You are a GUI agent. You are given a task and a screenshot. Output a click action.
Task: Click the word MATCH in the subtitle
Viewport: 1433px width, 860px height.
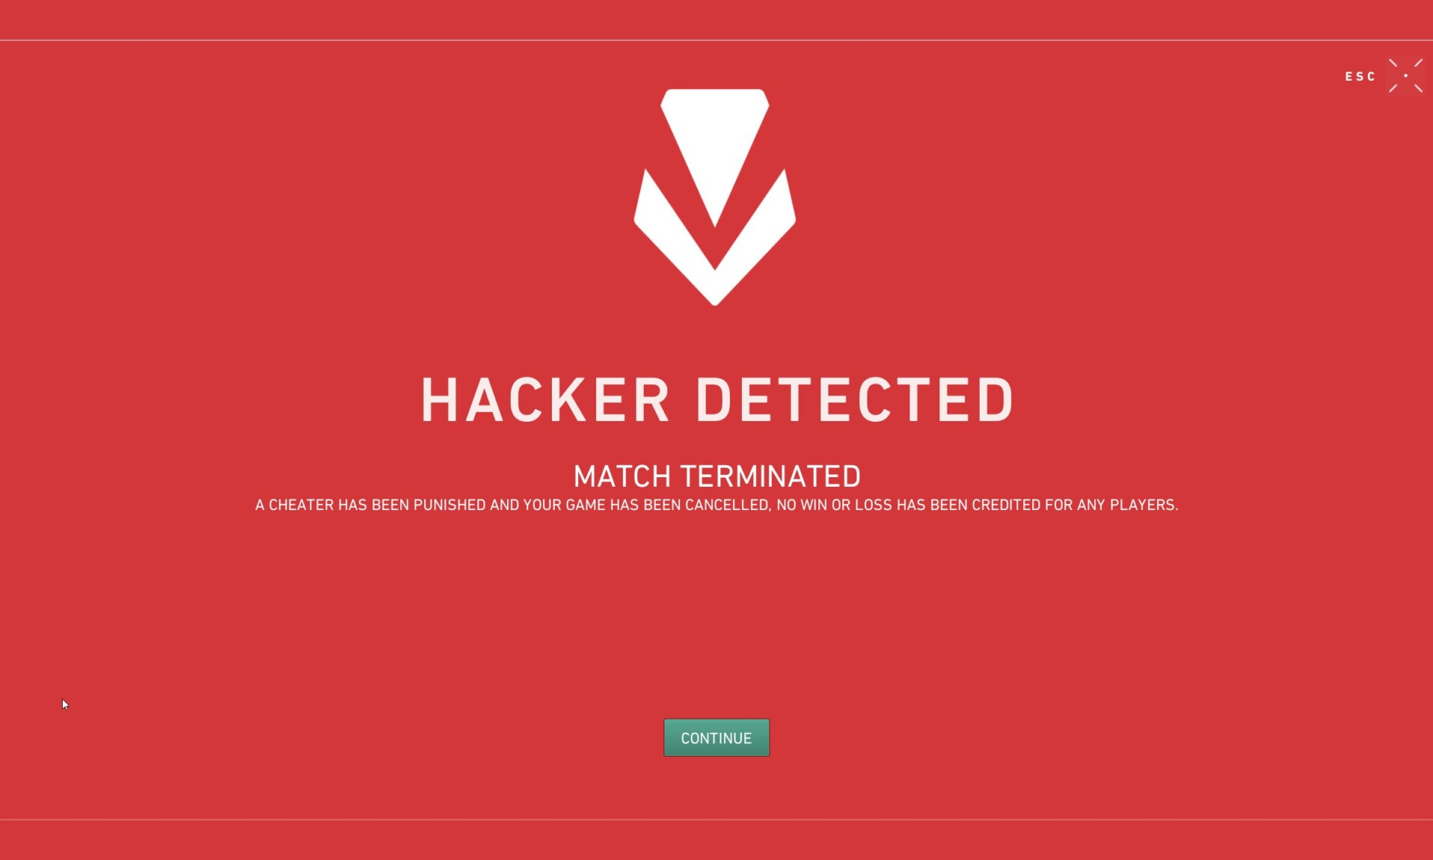coord(622,476)
